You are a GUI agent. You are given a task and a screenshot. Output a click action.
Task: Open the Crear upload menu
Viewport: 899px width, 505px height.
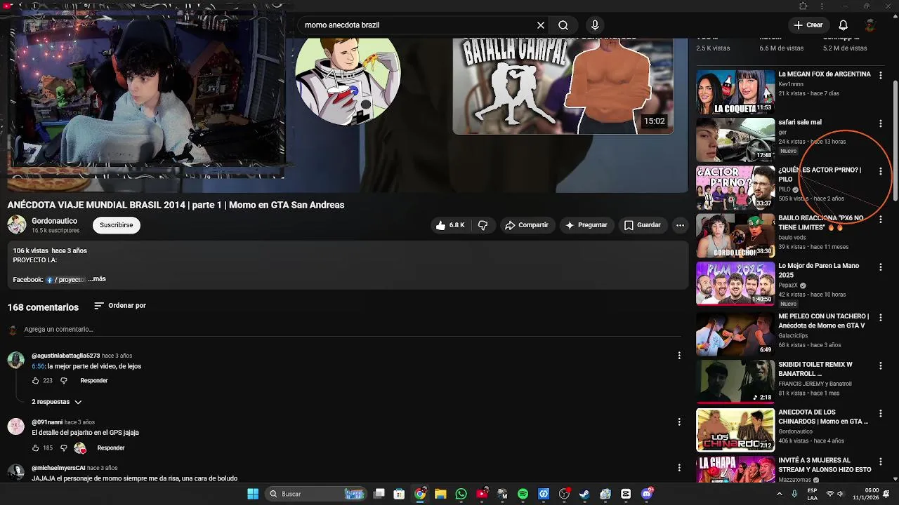pos(808,25)
